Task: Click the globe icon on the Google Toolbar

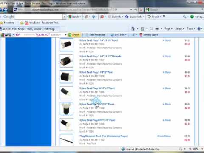Action: (93, 17)
